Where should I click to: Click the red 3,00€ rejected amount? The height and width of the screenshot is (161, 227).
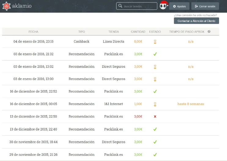pos(138,116)
